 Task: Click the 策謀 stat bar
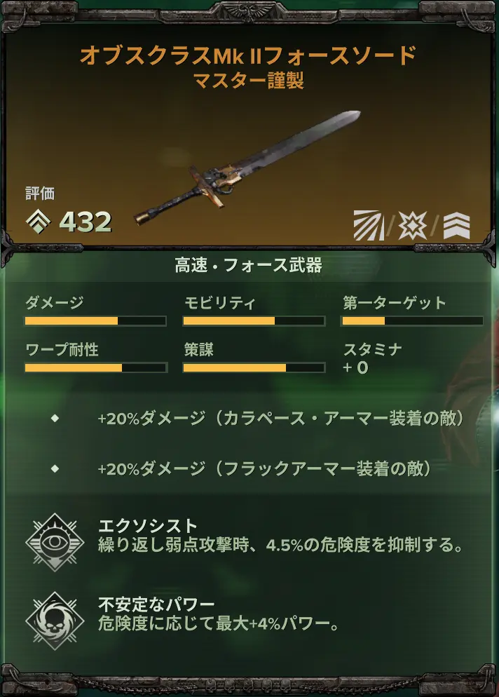(x=254, y=367)
